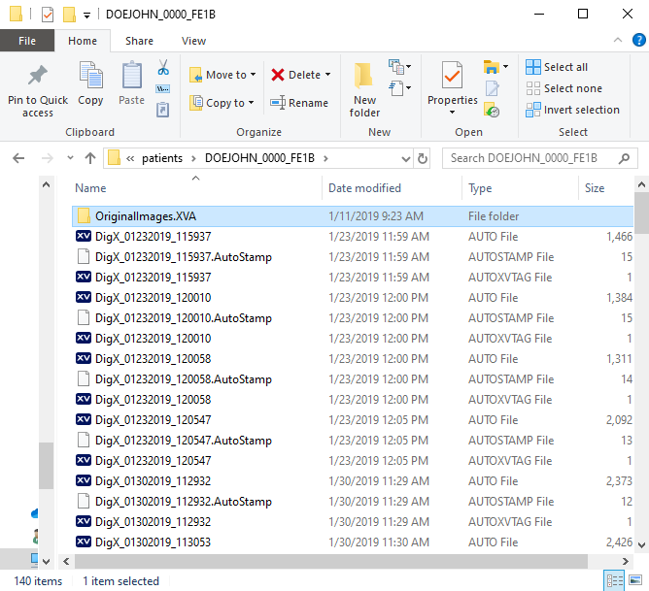
Task: Expand the Properties dropdown arrow
Action: [452, 113]
